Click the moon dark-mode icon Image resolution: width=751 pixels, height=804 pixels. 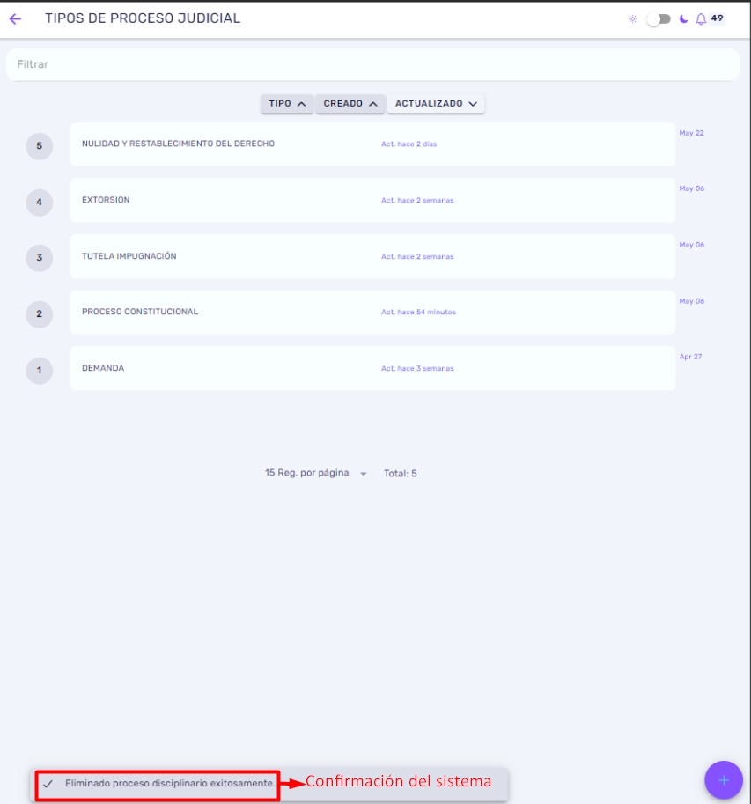tap(684, 19)
